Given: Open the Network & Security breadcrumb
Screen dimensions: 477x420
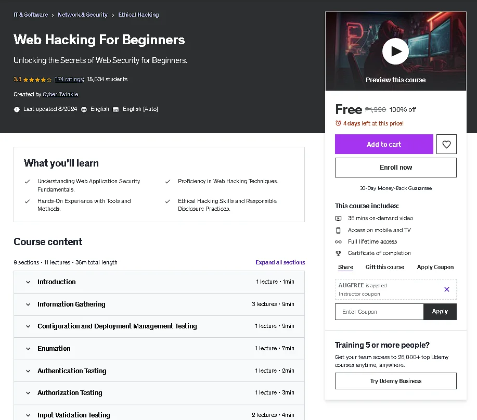Looking at the screenshot, I should click(x=83, y=15).
